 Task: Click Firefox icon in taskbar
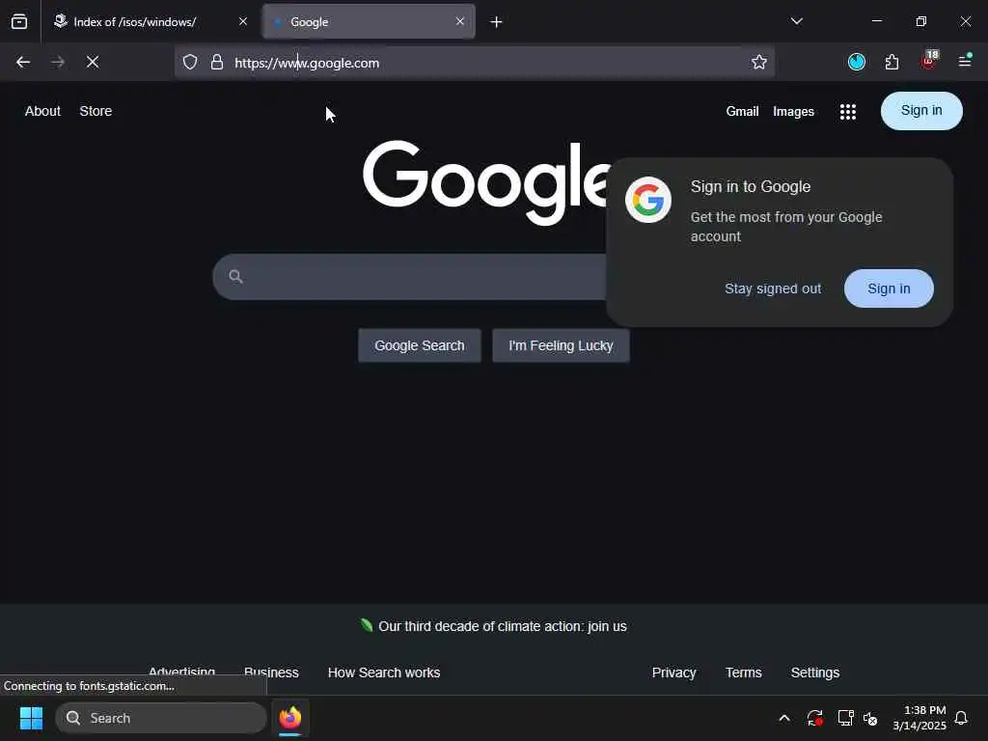[x=289, y=718]
